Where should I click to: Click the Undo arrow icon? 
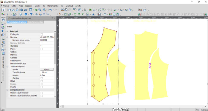(x=51, y=10)
